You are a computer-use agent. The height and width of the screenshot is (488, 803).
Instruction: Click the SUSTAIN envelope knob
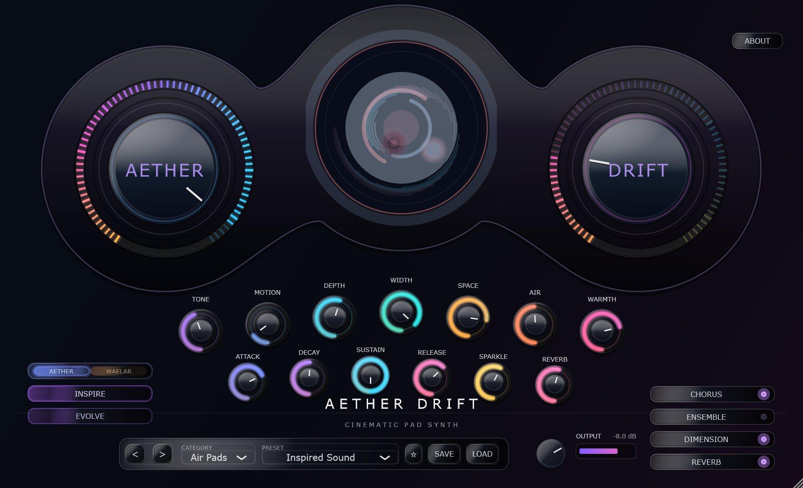pos(370,375)
